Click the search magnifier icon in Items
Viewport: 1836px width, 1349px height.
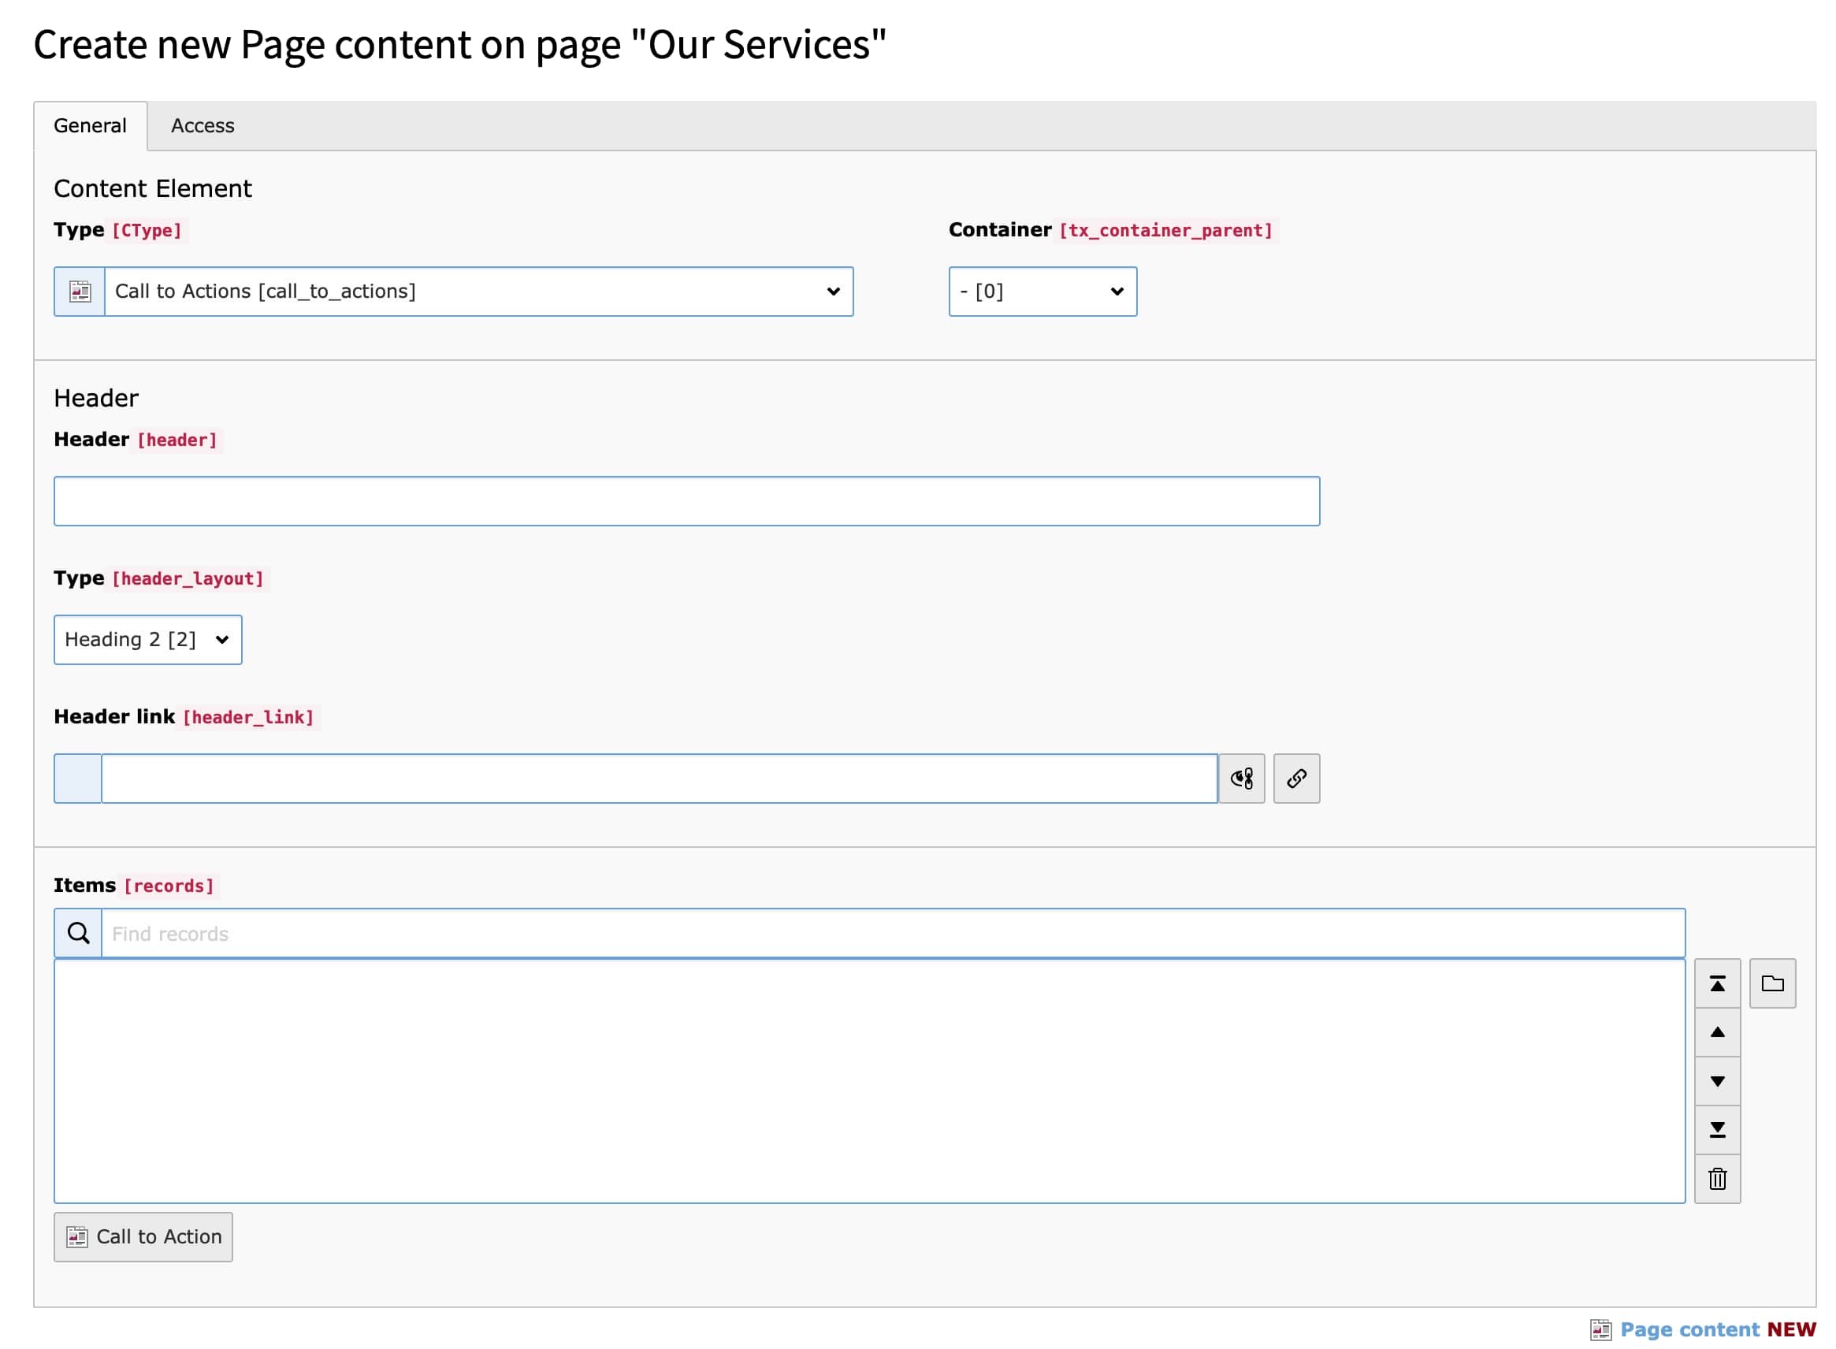pos(78,932)
